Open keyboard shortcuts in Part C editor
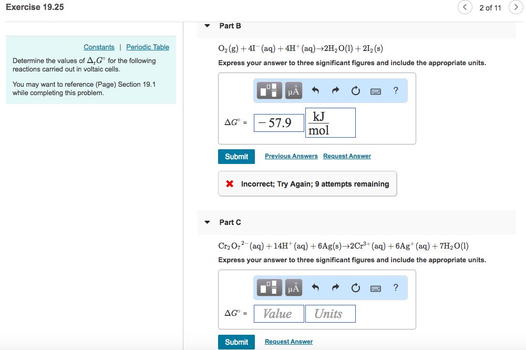526x350 pixels. tap(375, 287)
